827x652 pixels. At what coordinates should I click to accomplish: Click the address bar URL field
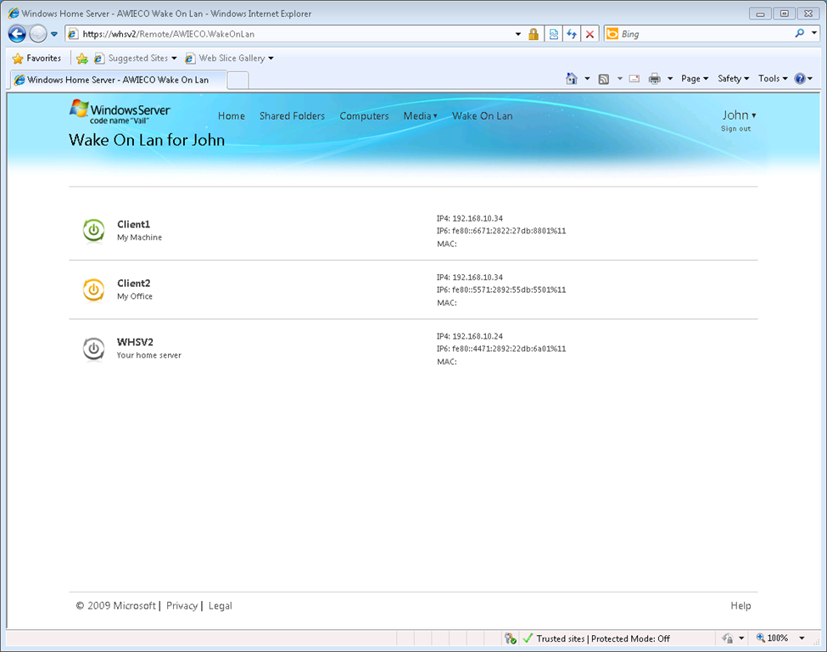point(295,34)
